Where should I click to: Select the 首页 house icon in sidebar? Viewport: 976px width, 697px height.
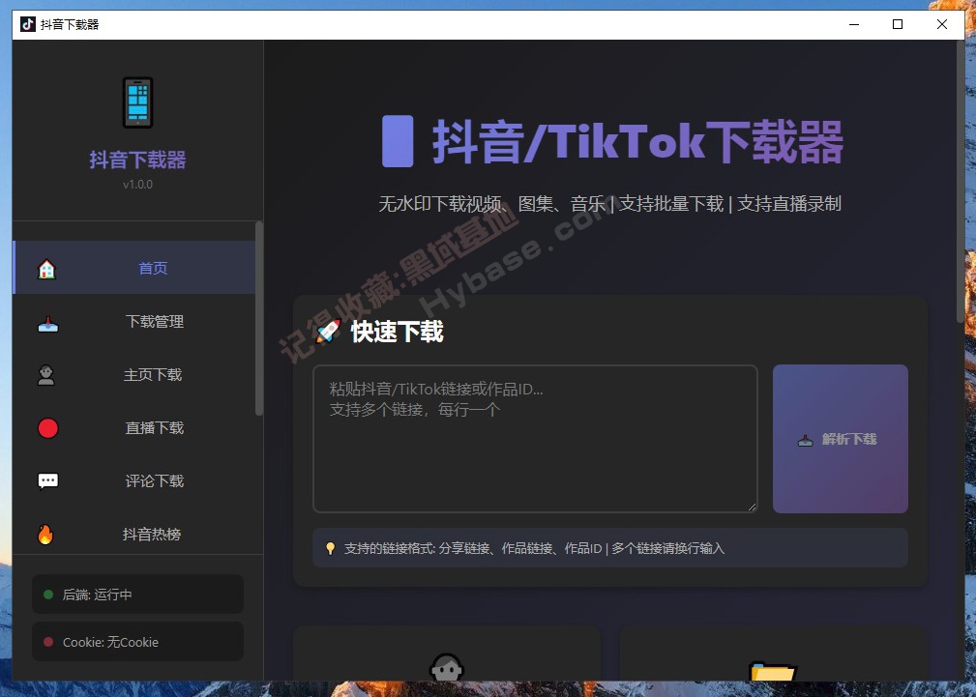coord(48,268)
